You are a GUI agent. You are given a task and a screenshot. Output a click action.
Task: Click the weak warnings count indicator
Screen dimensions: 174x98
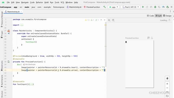[x=92, y=20]
